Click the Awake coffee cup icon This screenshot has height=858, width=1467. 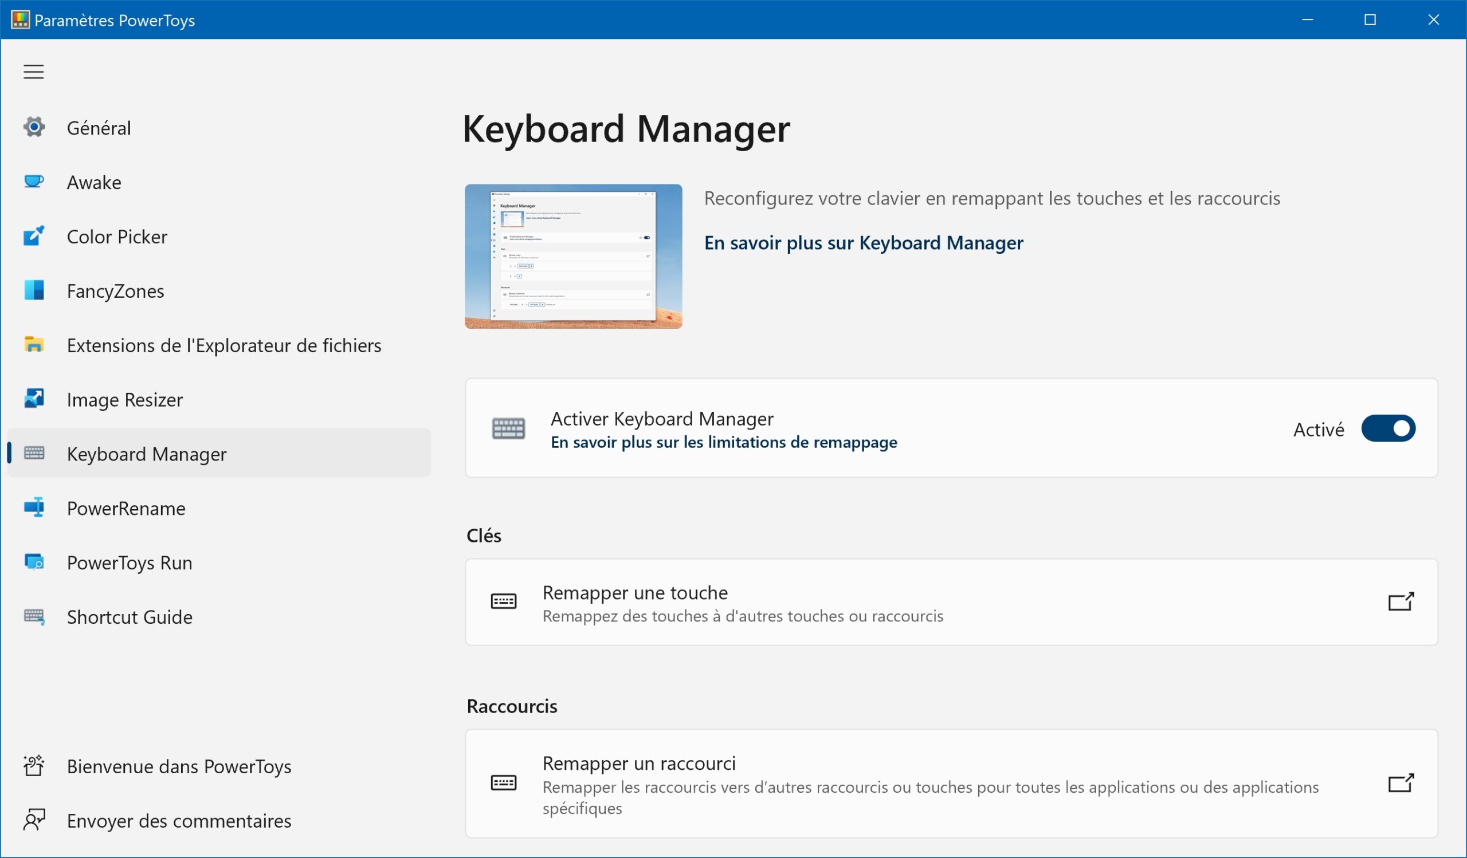coord(34,182)
